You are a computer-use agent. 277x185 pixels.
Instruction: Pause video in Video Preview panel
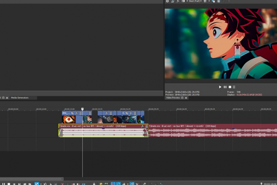tap(225, 87)
